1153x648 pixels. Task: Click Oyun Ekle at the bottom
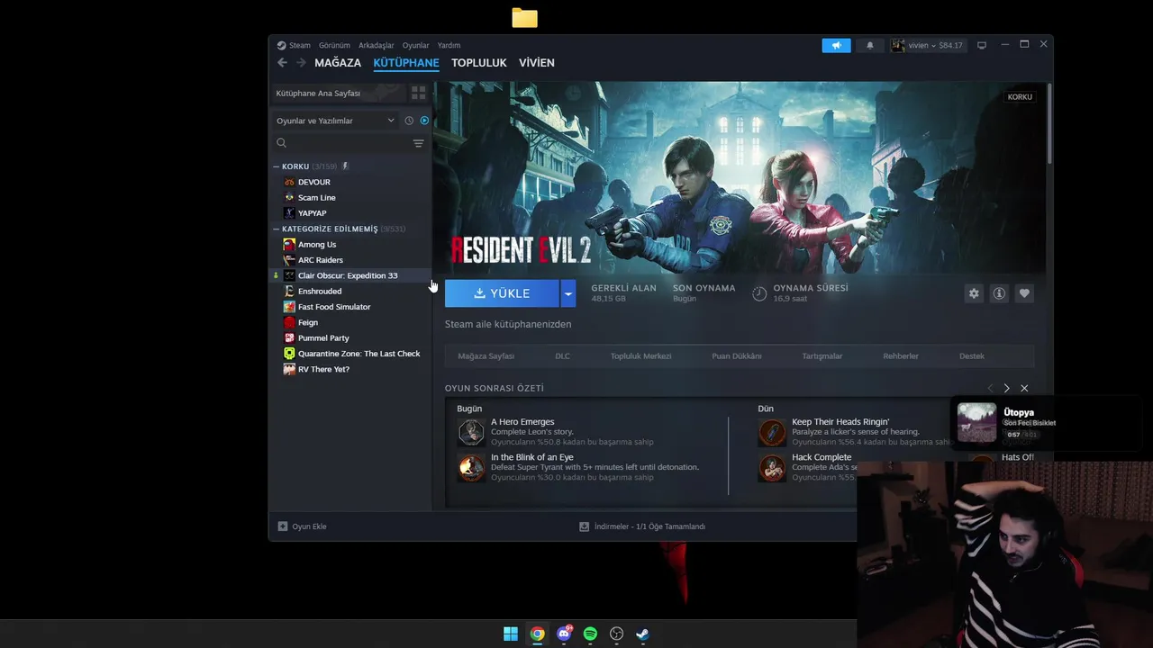[x=303, y=526]
